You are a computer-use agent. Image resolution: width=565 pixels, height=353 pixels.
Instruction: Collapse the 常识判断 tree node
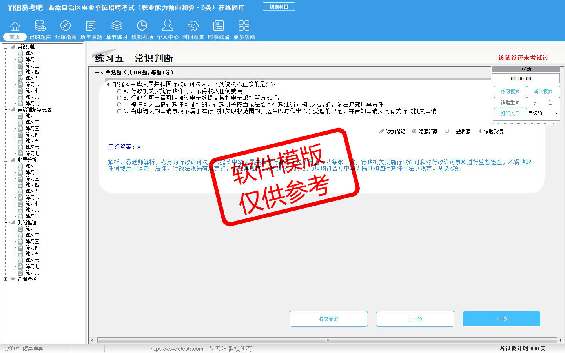6,47
